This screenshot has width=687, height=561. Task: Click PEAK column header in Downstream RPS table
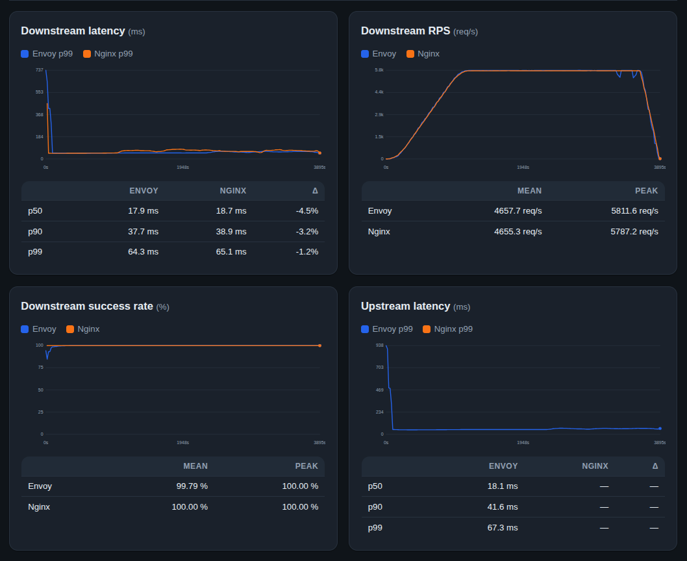click(x=647, y=191)
